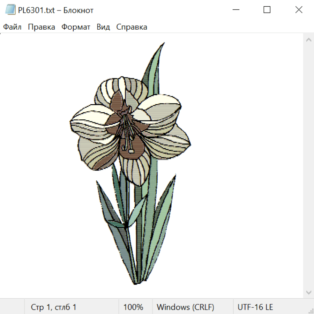Maximize the Блокнот window
The height and width of the screenshot is (314, 314).
(x=267, y=10)
